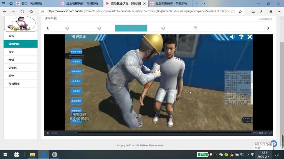284x159 pixels.
Task: Open browser settings and more ellipsis
Action: [280, 12]
